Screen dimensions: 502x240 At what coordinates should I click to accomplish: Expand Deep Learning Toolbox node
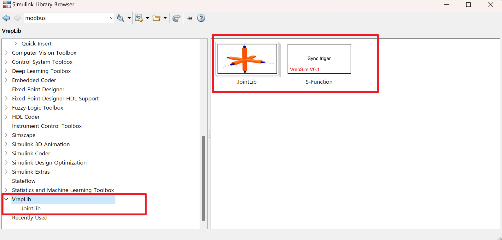[6, 71]
